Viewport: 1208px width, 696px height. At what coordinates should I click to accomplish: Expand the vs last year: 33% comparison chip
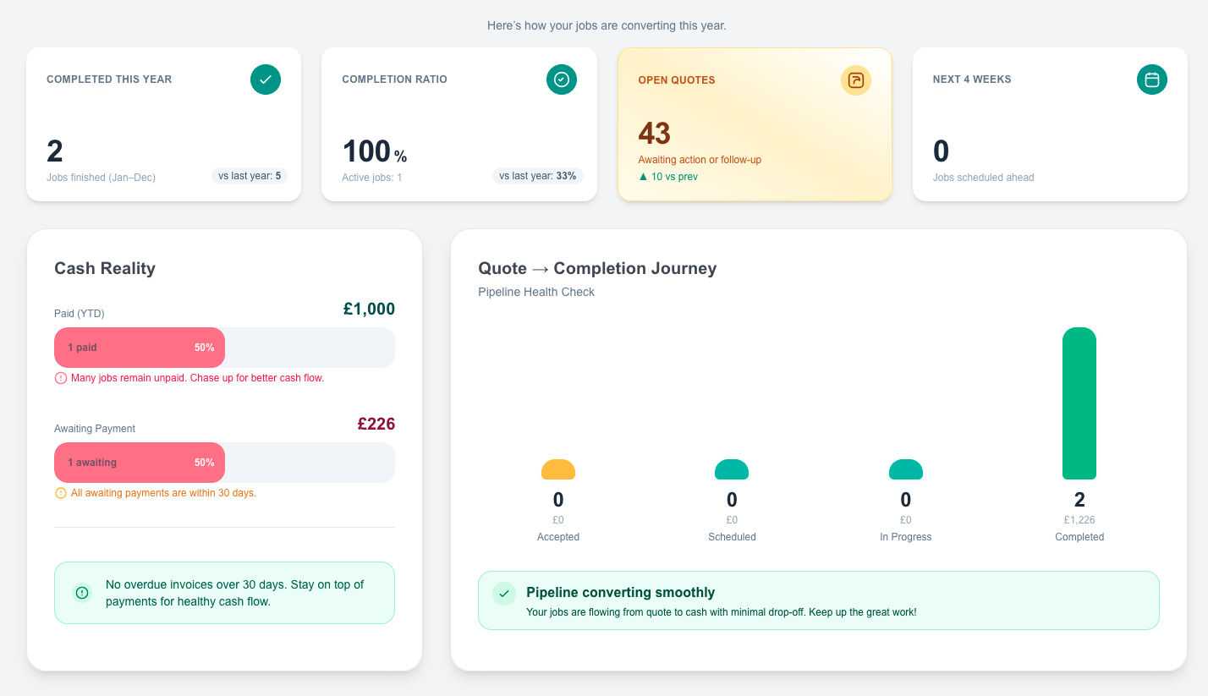pos(538,175)
